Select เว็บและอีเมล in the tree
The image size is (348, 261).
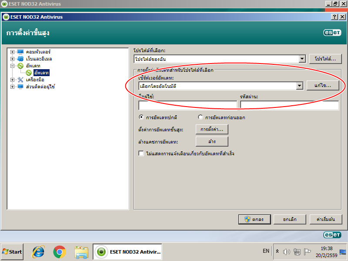pos(39,59)
